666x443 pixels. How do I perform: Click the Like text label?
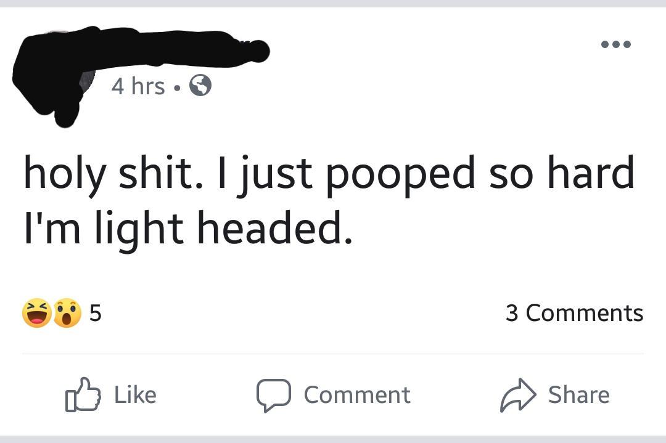point(135,395)
